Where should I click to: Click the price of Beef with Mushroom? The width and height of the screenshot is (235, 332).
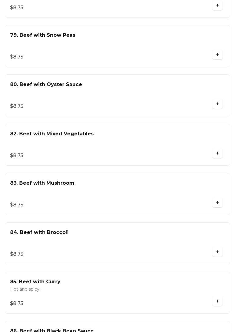(17, 205)
